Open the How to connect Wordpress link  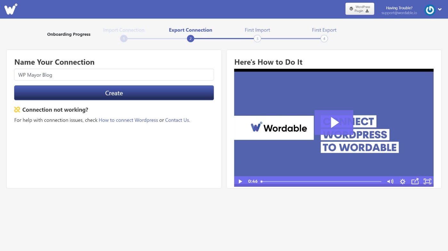(128, 120)
